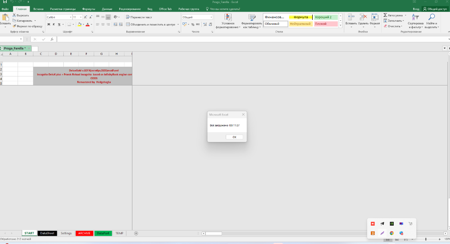Viewport: 450px width, 244px height.
Task: Click Delete cells (Удалить) icon
Action: 363,20
